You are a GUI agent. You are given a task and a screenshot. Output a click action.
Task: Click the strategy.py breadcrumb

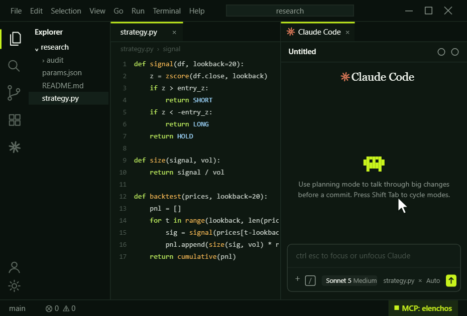click(x=137, y=49)
